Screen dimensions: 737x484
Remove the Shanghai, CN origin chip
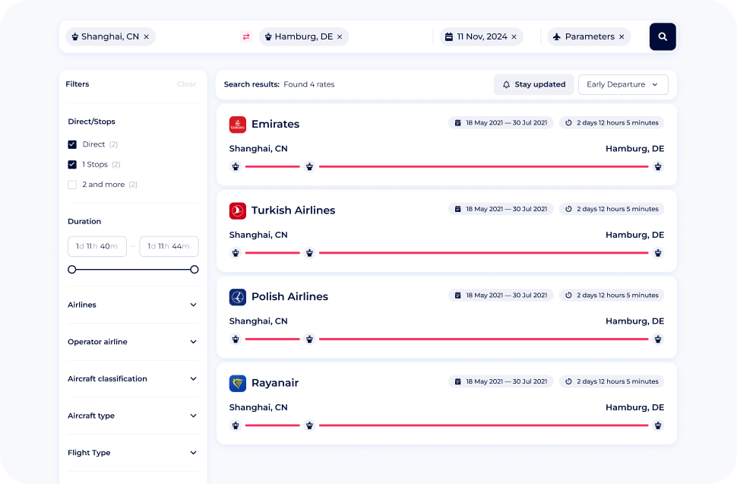coord(146,36)
